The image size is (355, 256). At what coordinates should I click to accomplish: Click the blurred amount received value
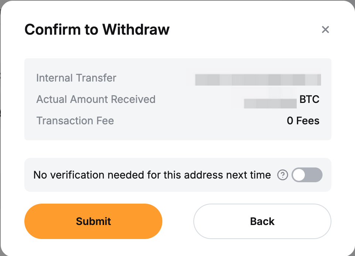coord(270,103)
